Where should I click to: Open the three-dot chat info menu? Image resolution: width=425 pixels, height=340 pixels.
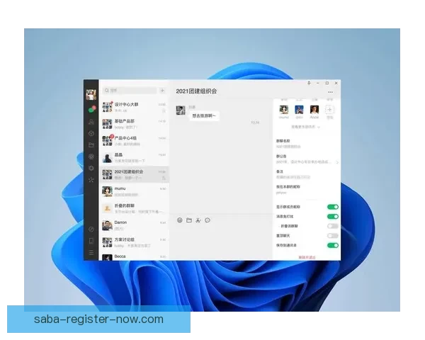[x=330, y=92]
